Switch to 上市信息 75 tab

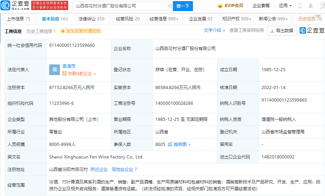18,19
